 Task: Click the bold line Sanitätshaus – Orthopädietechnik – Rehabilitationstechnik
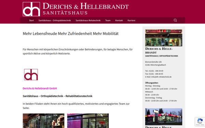(57, 96)
